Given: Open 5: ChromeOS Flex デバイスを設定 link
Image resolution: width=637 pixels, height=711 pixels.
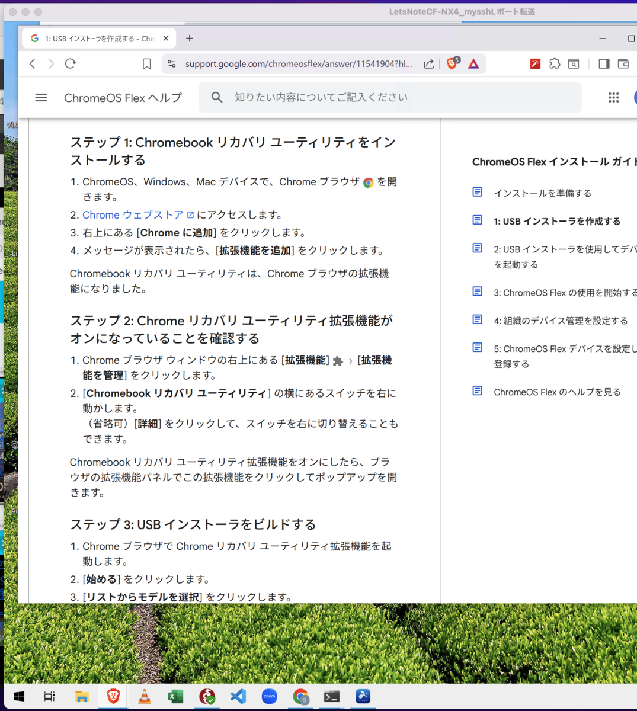Looking at the screenshot, I should point(565,356).
